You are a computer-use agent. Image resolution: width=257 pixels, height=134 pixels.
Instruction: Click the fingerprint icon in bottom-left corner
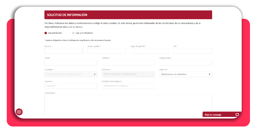pyautogui.click(x=19, y=112)
